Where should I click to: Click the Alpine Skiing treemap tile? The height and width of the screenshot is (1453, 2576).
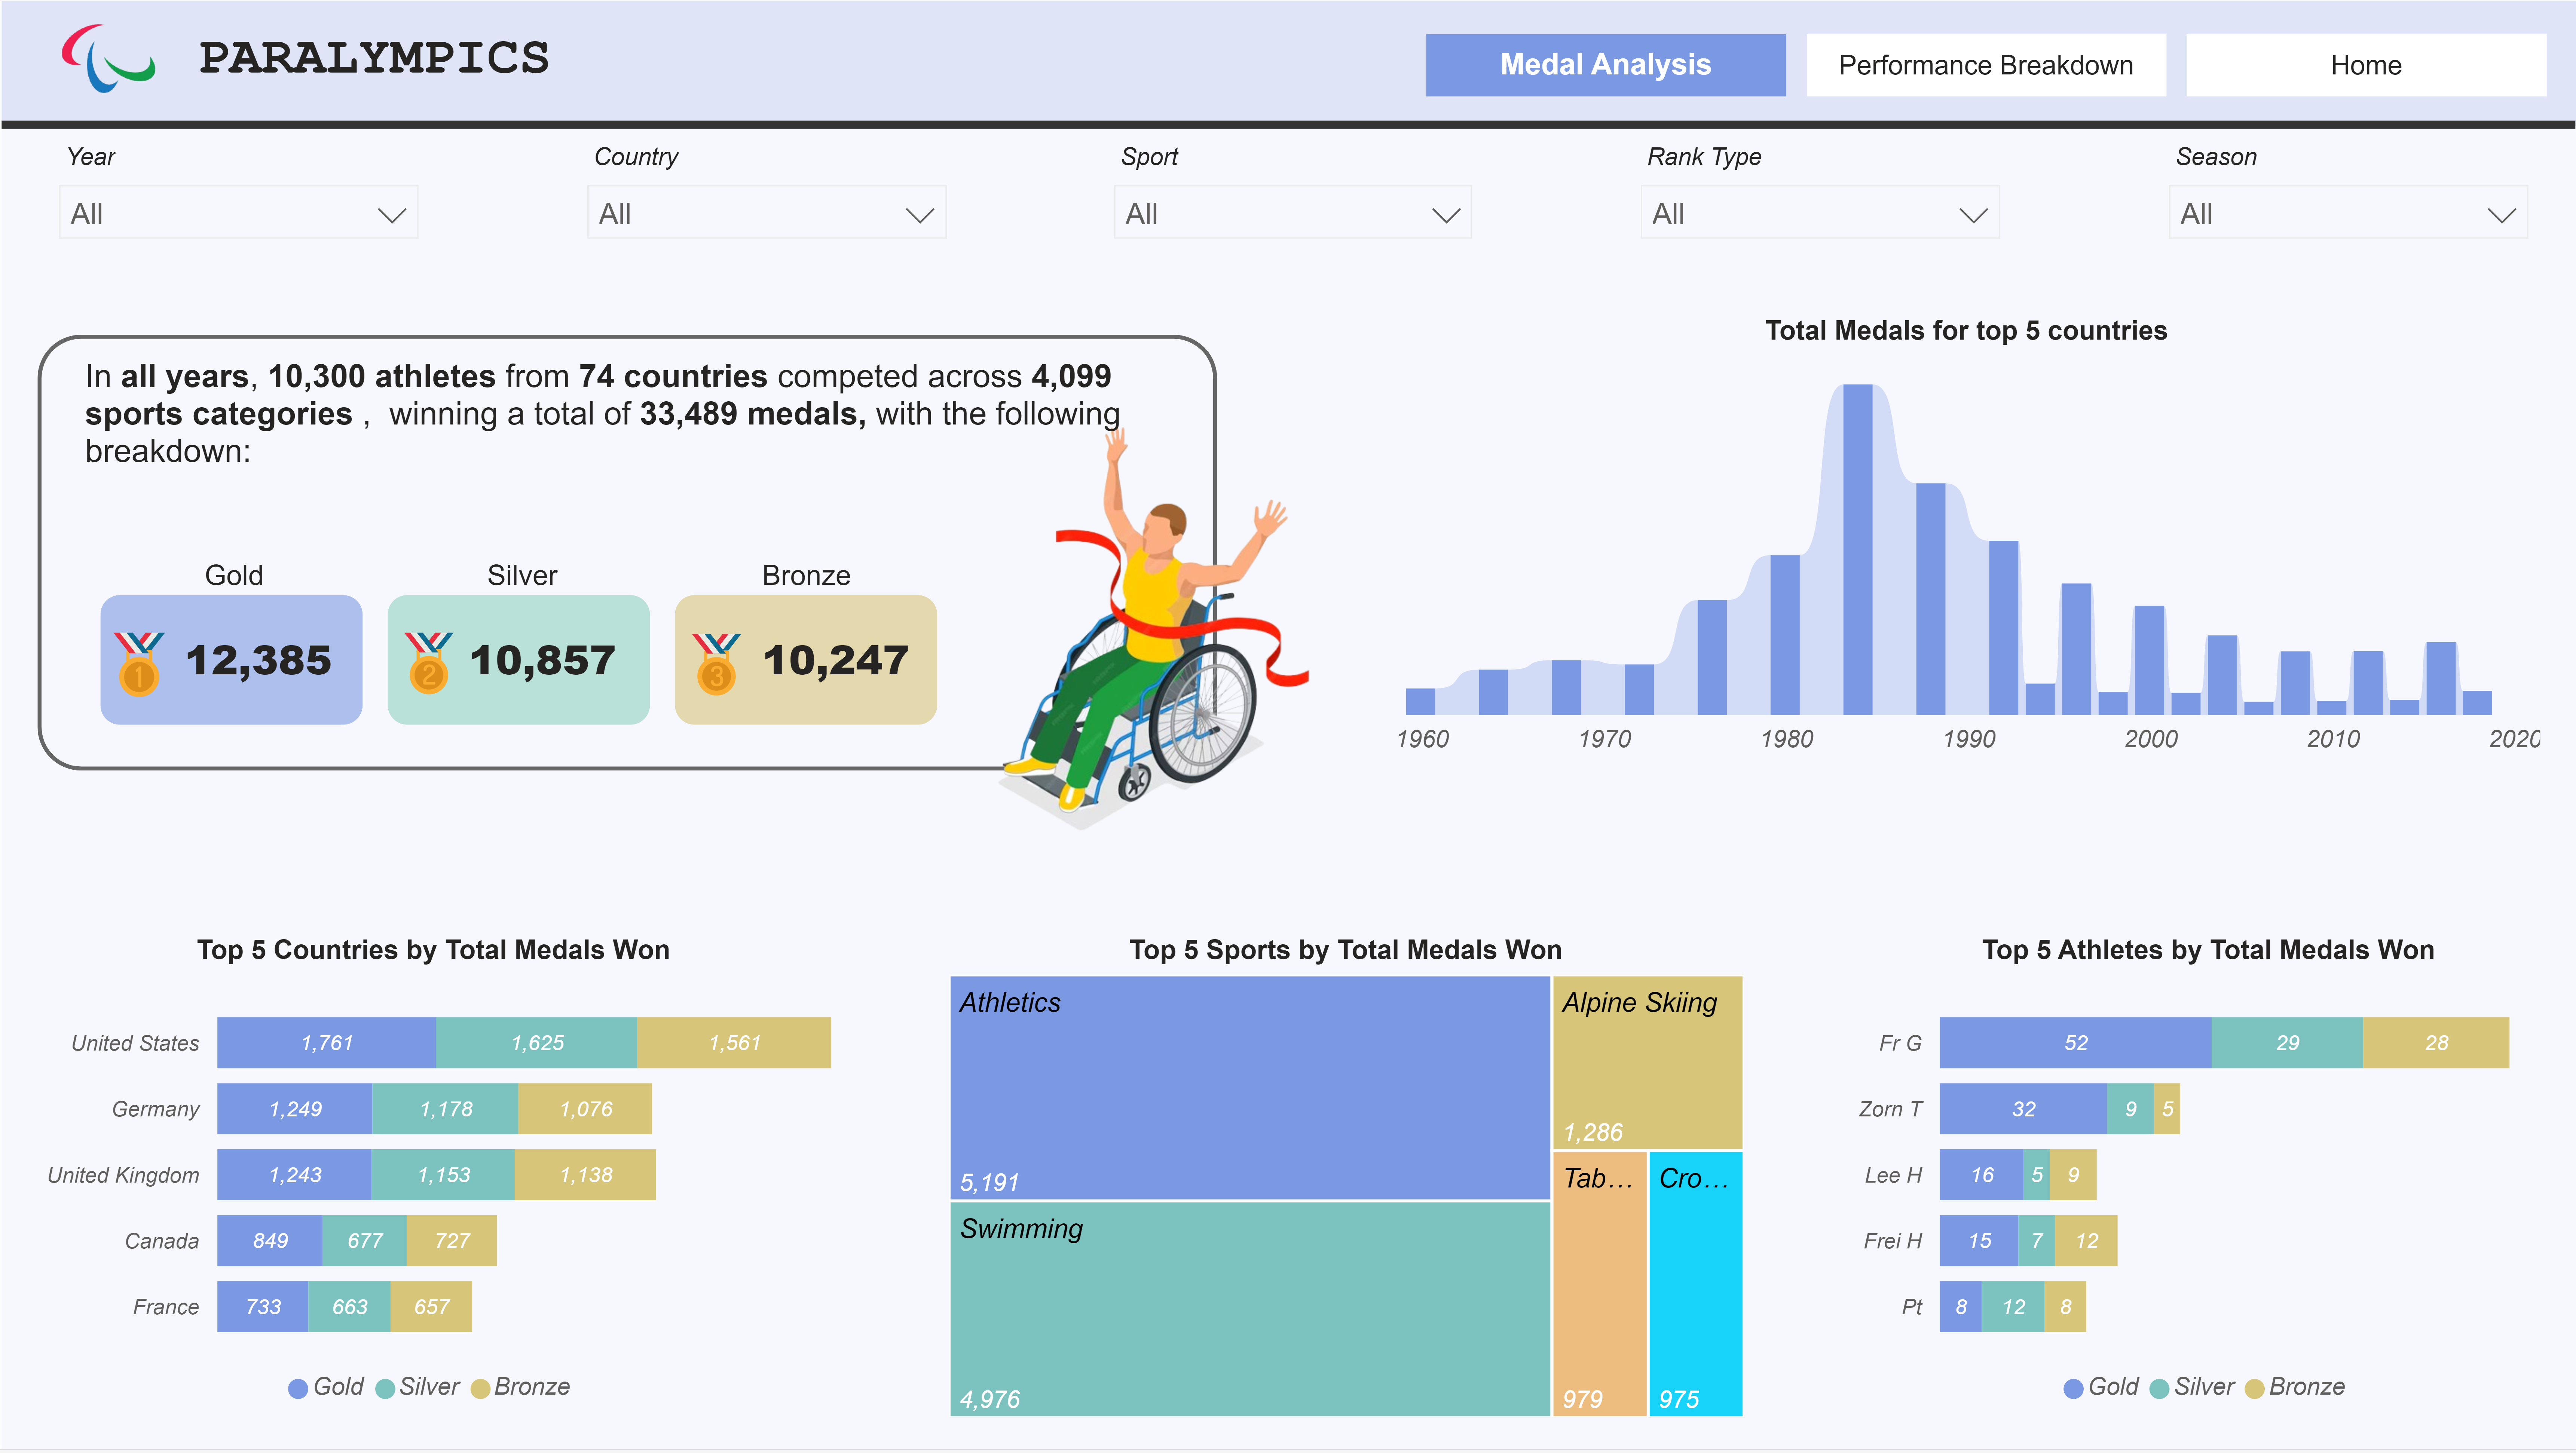click(1648, 1062)
